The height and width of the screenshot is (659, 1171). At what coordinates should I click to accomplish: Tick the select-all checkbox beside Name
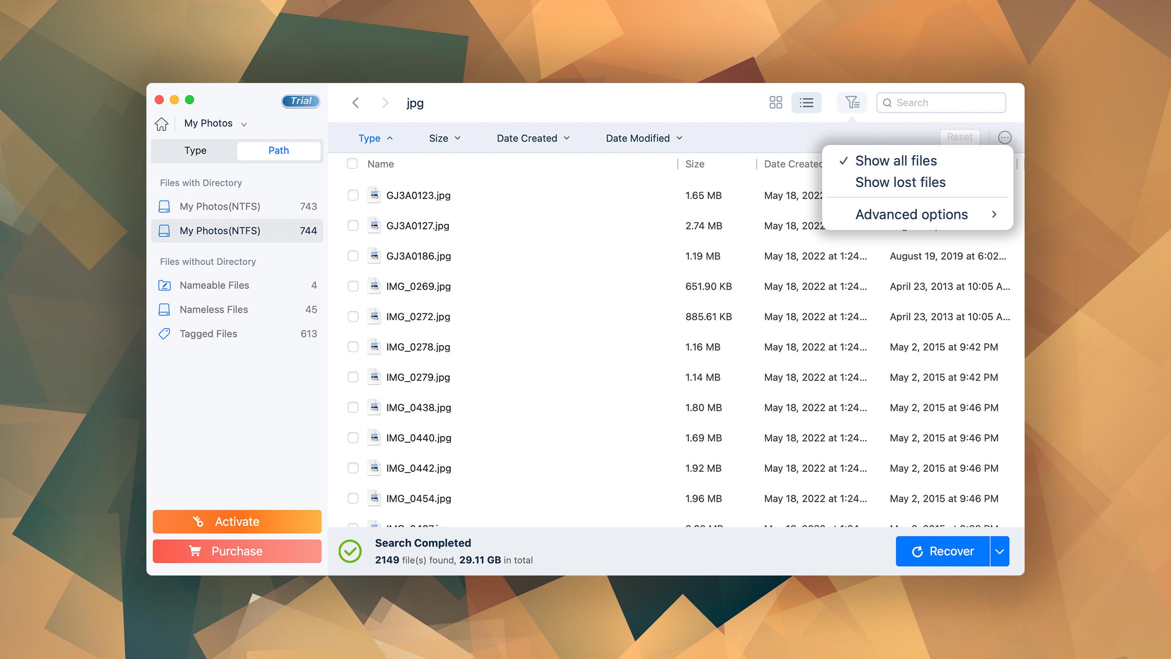pos(352,164)
